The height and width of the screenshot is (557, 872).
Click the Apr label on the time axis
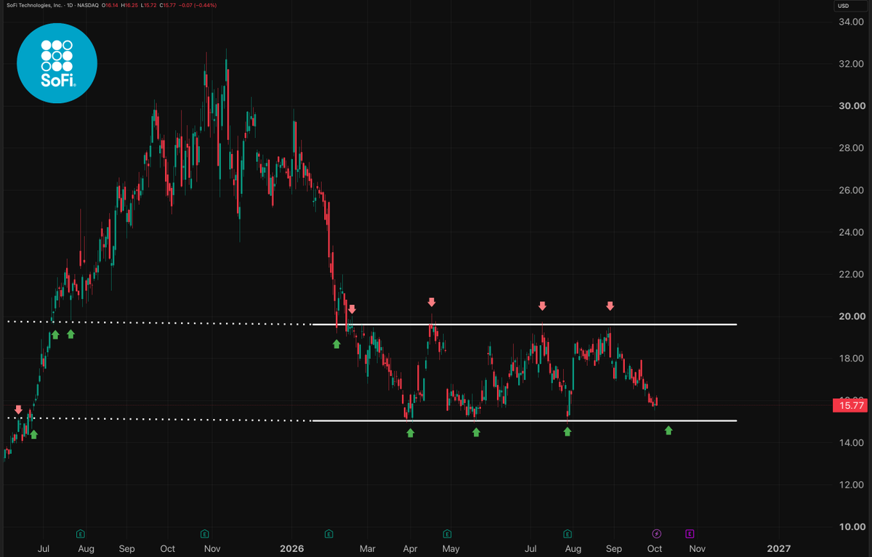click(x=410, y=548)
